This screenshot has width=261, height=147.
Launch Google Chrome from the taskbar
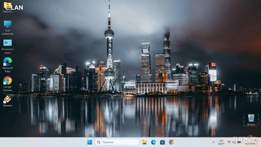click(171, 142)
